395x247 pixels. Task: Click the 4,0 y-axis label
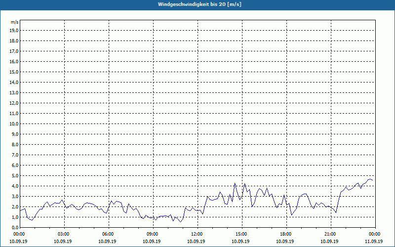[15, 186]
